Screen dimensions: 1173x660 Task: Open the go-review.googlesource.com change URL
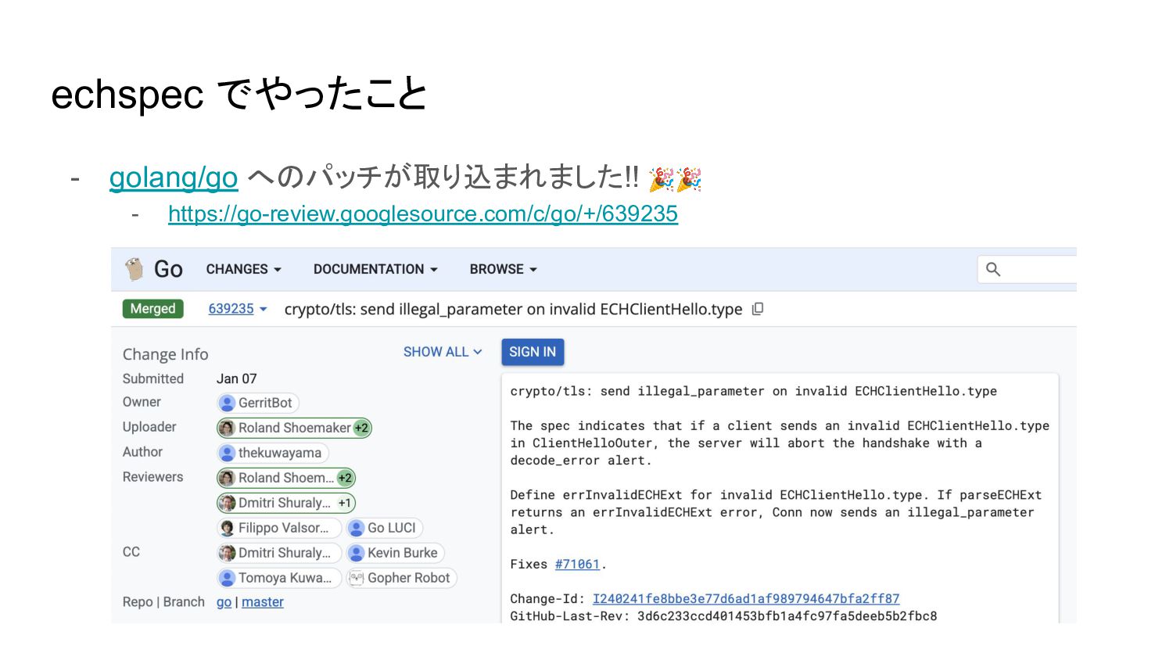(423, 213)
